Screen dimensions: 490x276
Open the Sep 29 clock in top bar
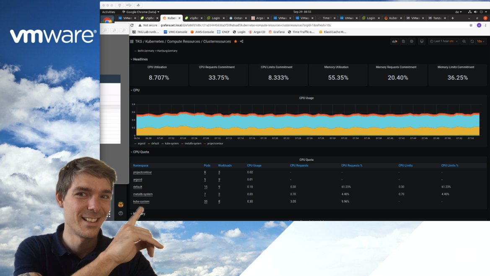(302, 12)
